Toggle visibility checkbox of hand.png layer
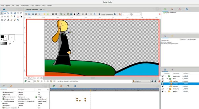Image resolution: width=199 pixels, height=109 pixels. [163, 84]
